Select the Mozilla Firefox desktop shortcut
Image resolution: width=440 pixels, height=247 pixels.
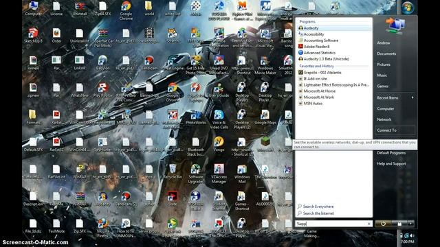tap(102, 228)
